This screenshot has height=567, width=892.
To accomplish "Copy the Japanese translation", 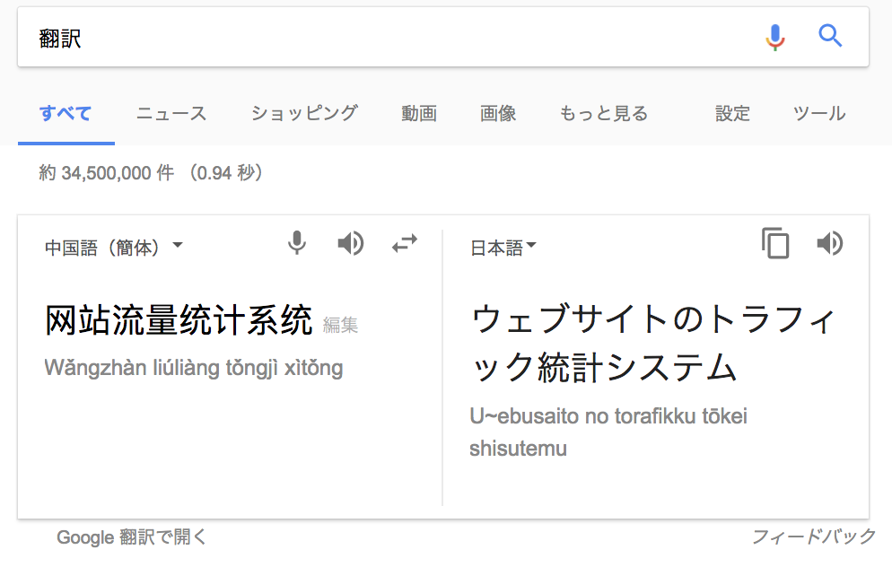I will tap(775, 243).
